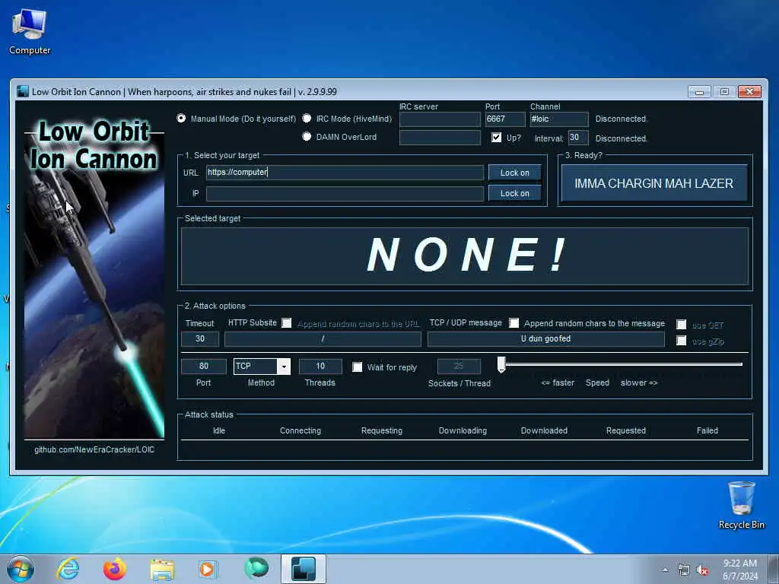Open the network tray icon

pos(684,570)
